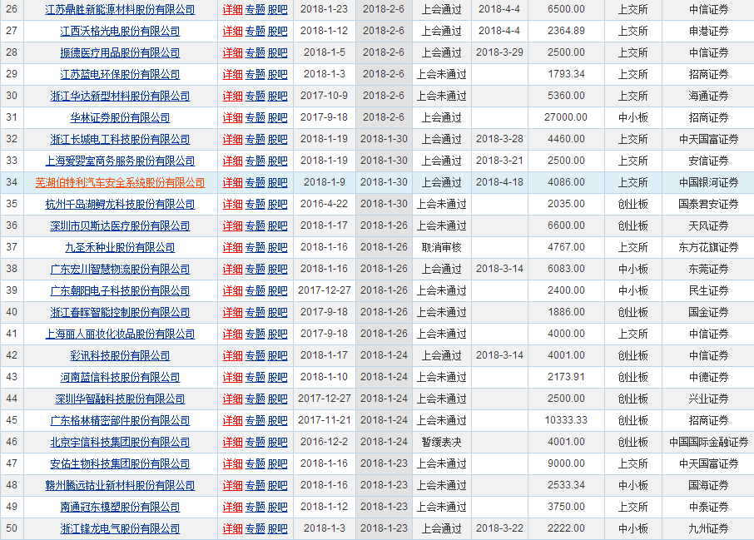Click 详细 for 浙江锋龙电气 row
This screenshot has width=754, height=540.
click(233, 529)
